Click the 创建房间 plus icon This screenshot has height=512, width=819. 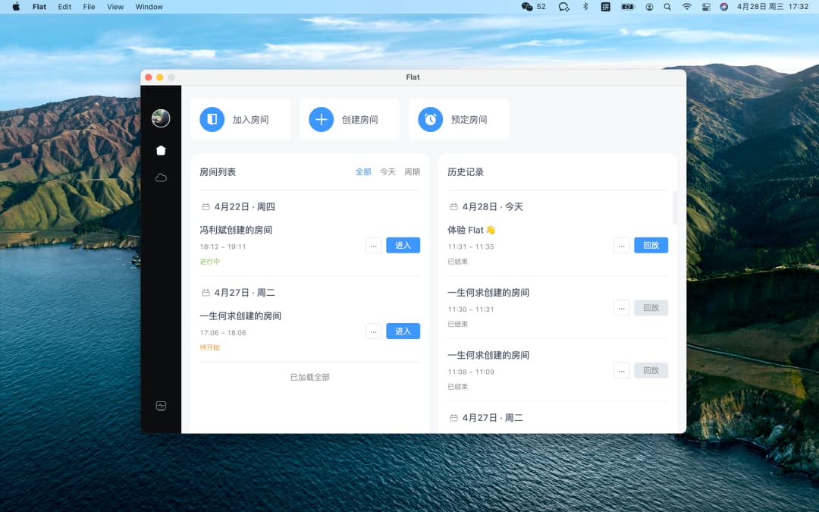(322, 120)
